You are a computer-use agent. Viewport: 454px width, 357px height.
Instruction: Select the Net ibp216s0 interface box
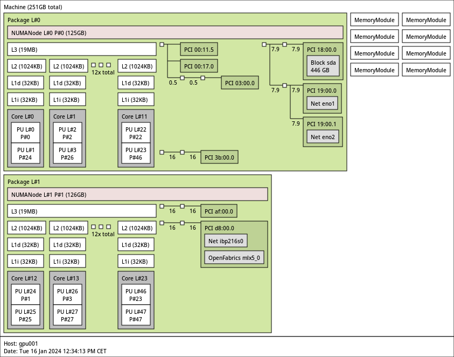226,241
